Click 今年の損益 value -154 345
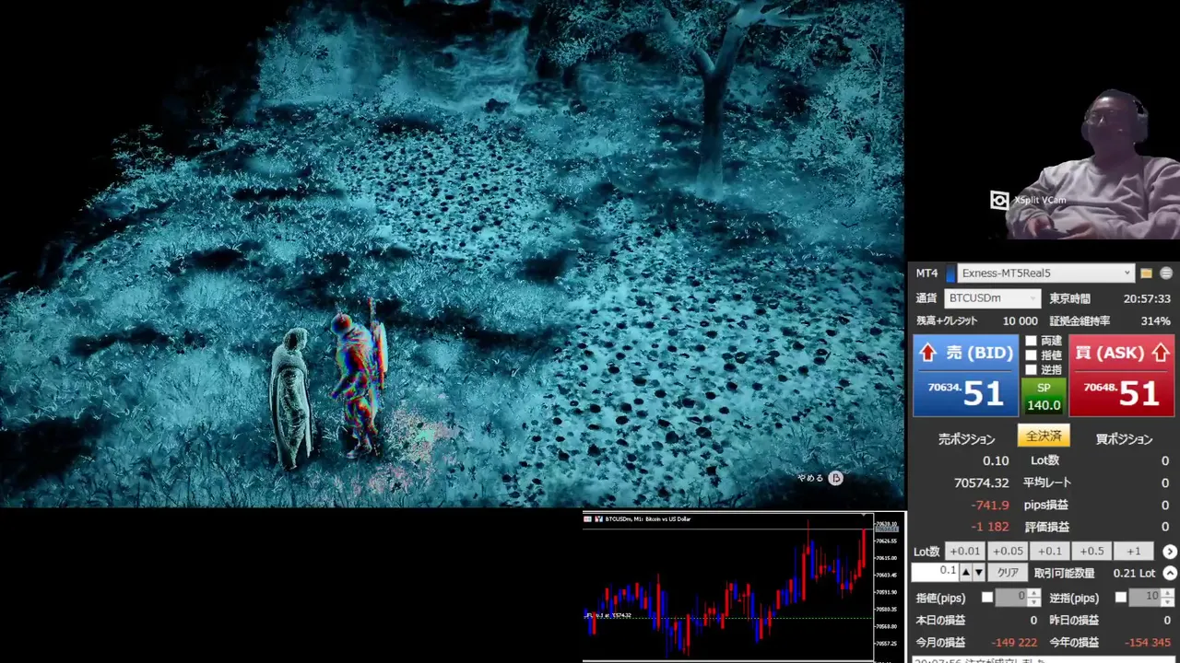This screenshot has width=1180, height=663. (x=1148, y=643)
